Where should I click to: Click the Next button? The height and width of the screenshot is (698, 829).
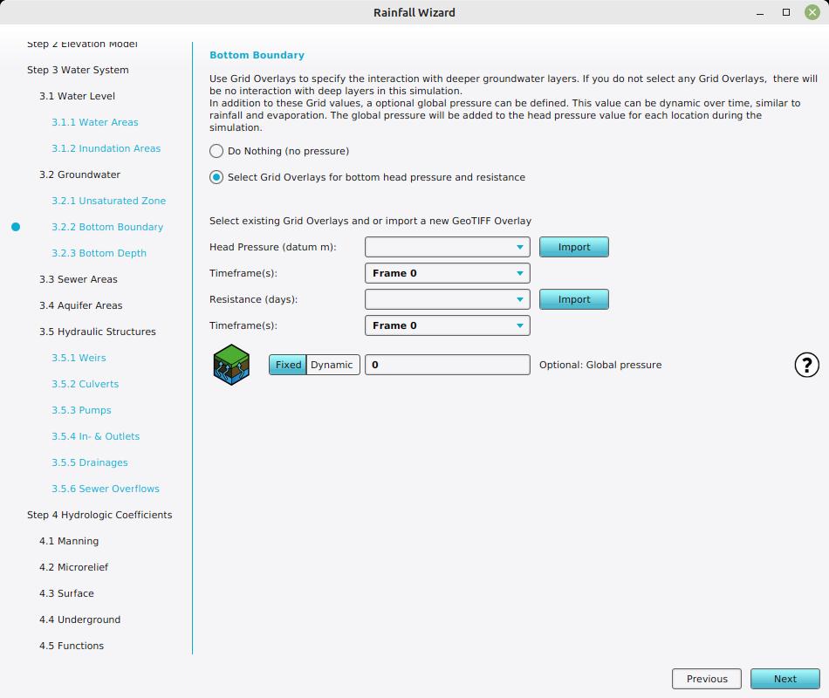(x=784, y=679)
